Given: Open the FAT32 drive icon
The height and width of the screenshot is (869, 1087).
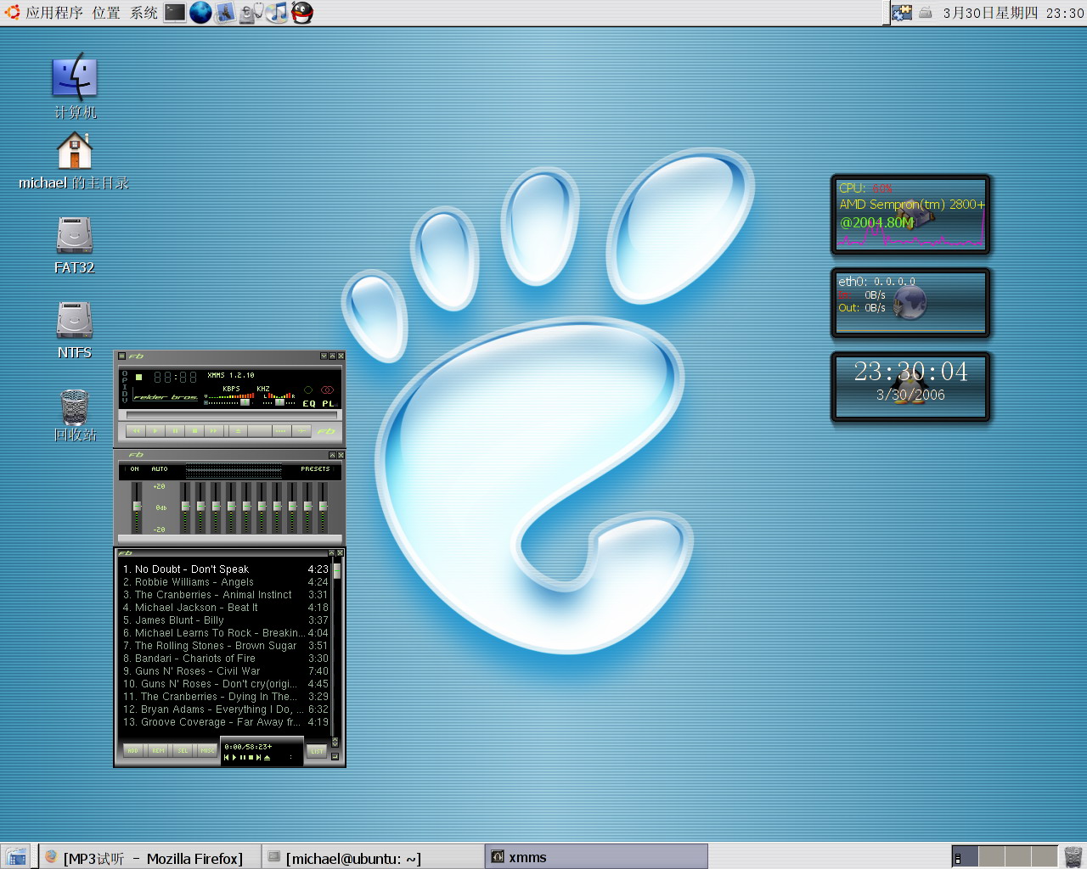Looking at the screenshot, I should [x=74, y=245].
